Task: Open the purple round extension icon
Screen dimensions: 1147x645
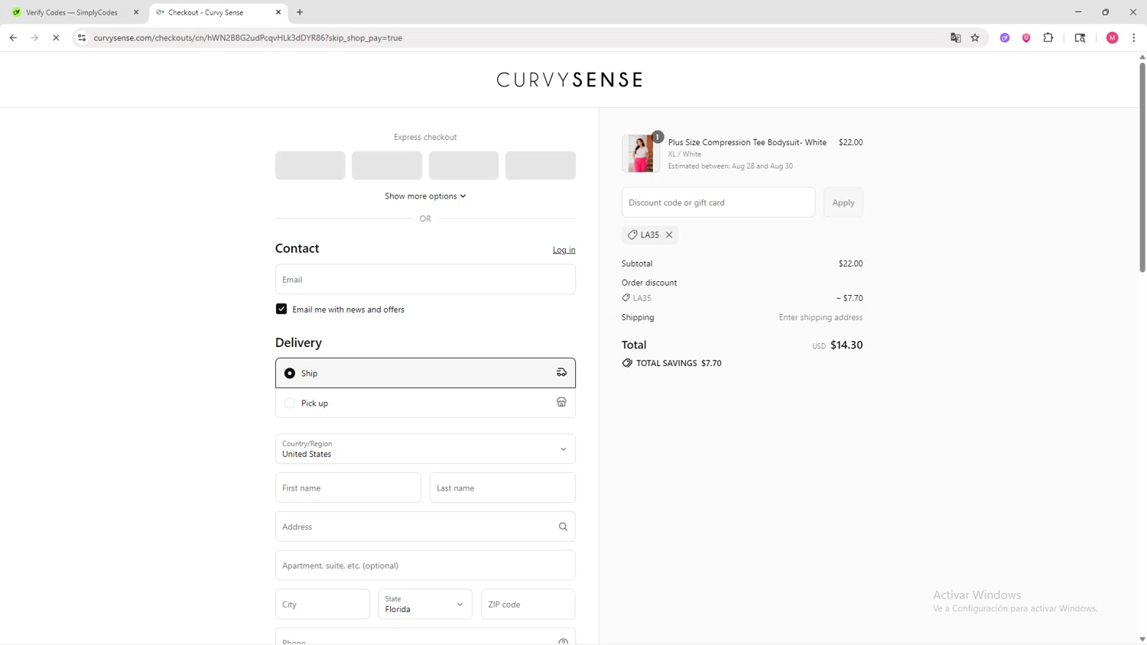Action: tap(1005, 37)
